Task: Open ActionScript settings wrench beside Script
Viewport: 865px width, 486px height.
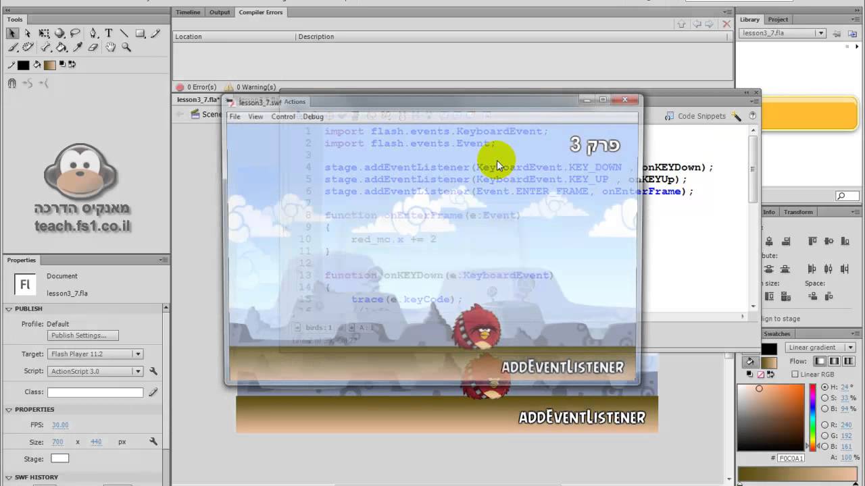Action: [153, 371]
